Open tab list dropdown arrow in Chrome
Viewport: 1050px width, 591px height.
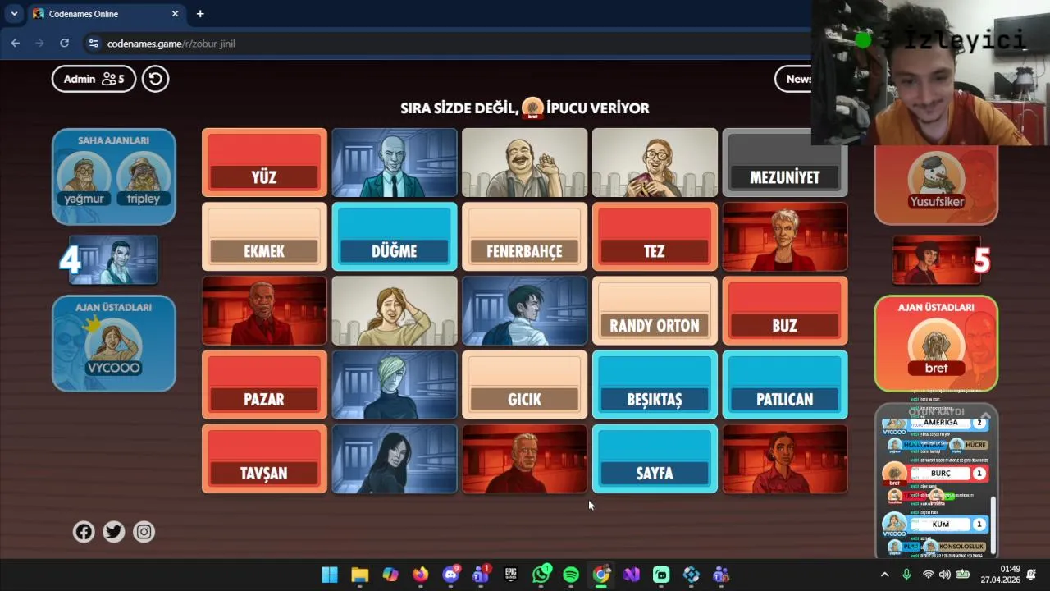[x=14, y=14]
